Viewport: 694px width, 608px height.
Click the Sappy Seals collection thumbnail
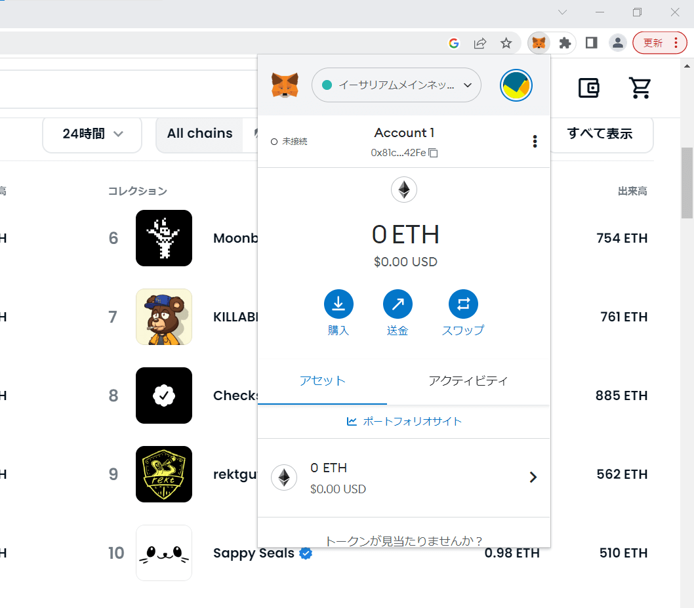(164, 553)
